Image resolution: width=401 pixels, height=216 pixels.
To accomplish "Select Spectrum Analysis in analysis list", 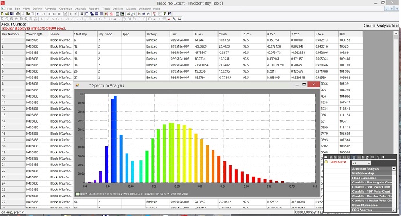I will pos(371,169).
